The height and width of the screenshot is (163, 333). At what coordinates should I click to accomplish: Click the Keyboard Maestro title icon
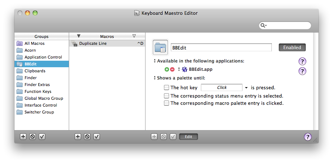(137, 13)
